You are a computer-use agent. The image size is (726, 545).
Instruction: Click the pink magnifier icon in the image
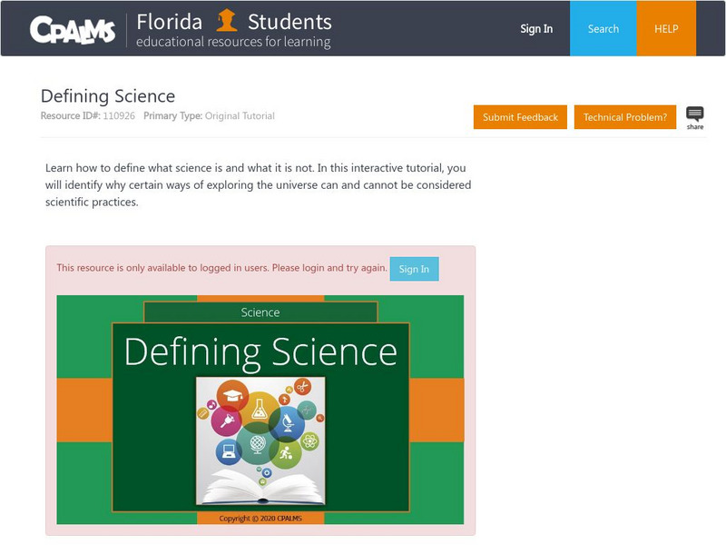tap(226, 421)
